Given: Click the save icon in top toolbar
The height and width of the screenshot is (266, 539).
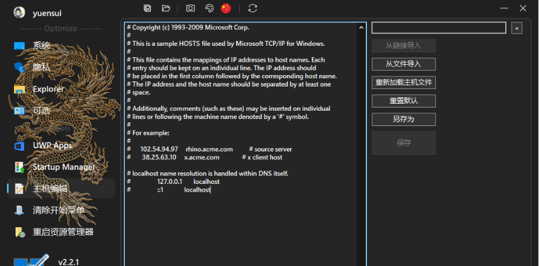Looking at the screenshot, I should pos(148,8).
